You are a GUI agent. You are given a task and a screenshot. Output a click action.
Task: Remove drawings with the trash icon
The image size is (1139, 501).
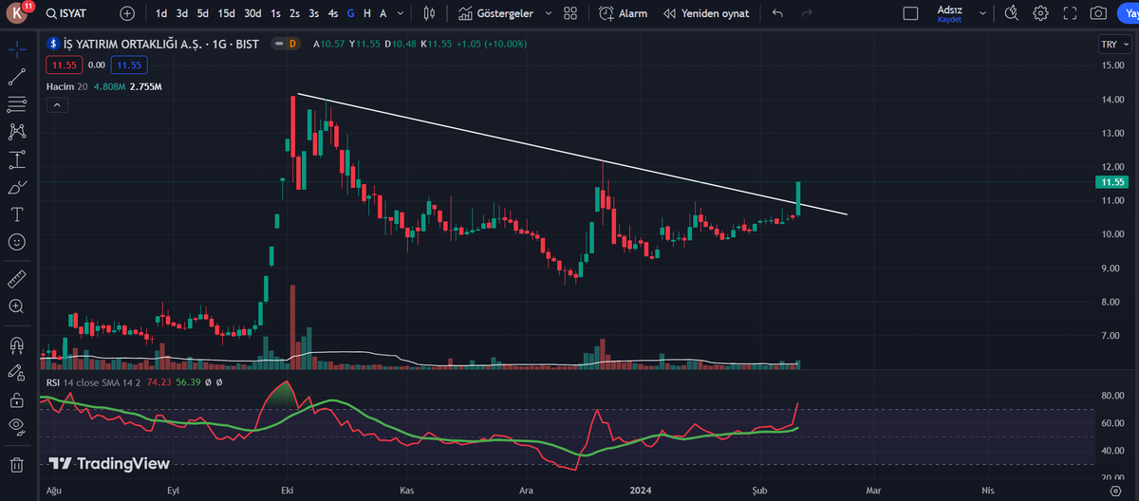16,465
